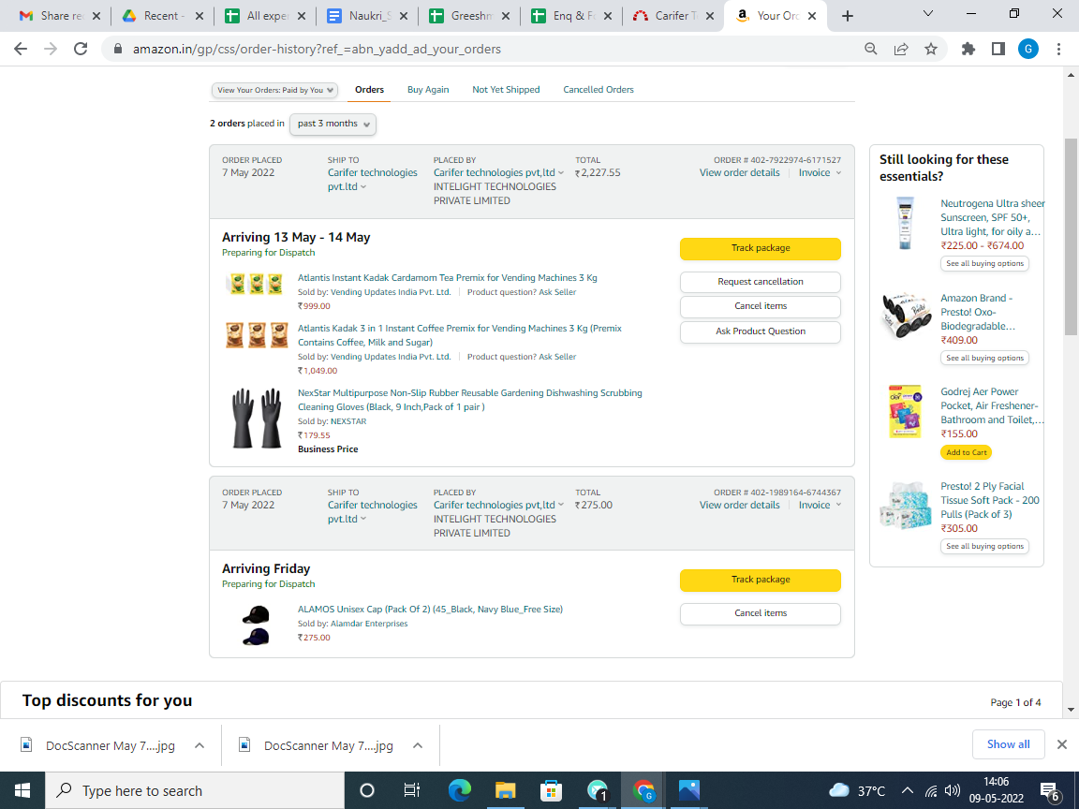Image resolution: width=1079 pixels, height=809 pixels.
Task: Add Godrej Aer Power Pocket to Cart
Action: click(967, 452)
